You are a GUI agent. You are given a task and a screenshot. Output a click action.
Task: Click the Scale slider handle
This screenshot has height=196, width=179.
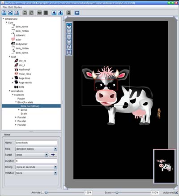(117, 192)
